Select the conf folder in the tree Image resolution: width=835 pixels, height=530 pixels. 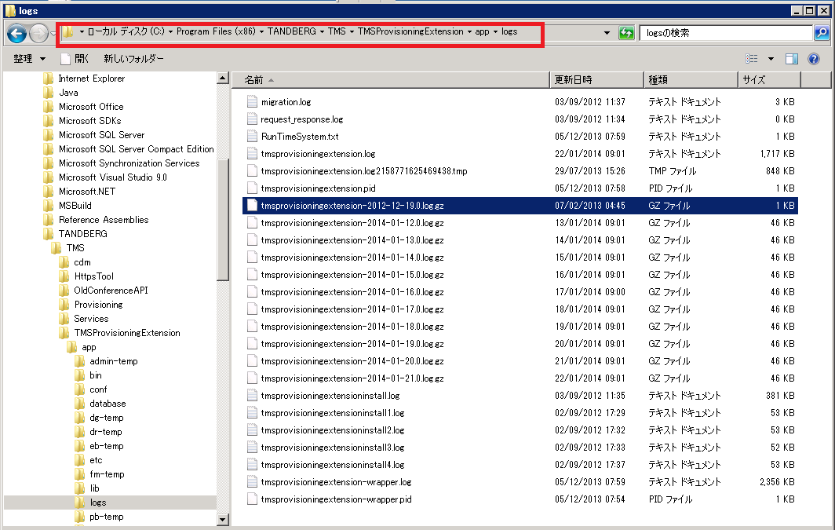click(98, 389)
